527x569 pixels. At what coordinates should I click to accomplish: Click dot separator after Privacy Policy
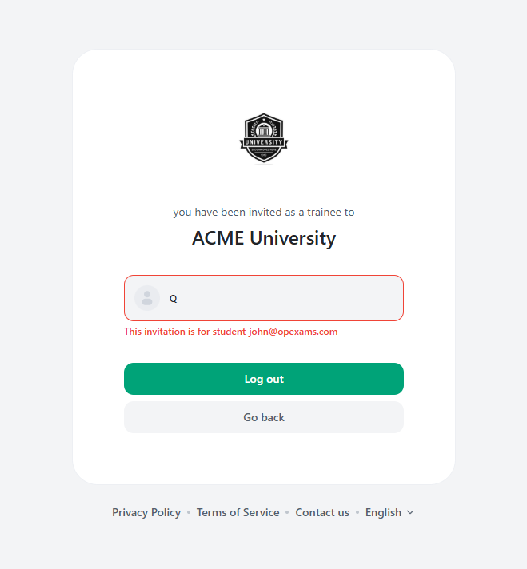click(189, 513)
